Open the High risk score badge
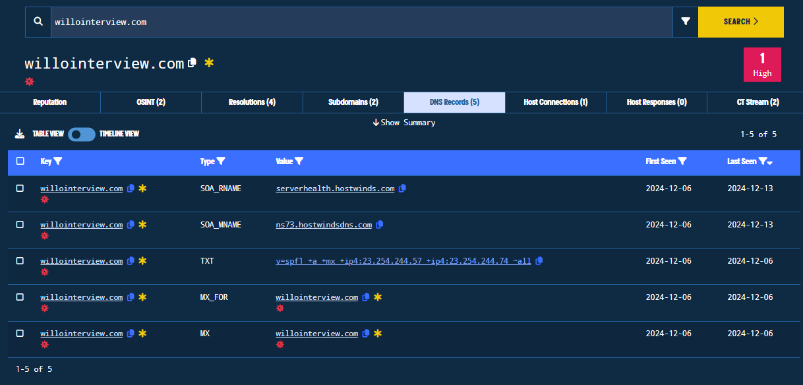 [x=762, y=65]
